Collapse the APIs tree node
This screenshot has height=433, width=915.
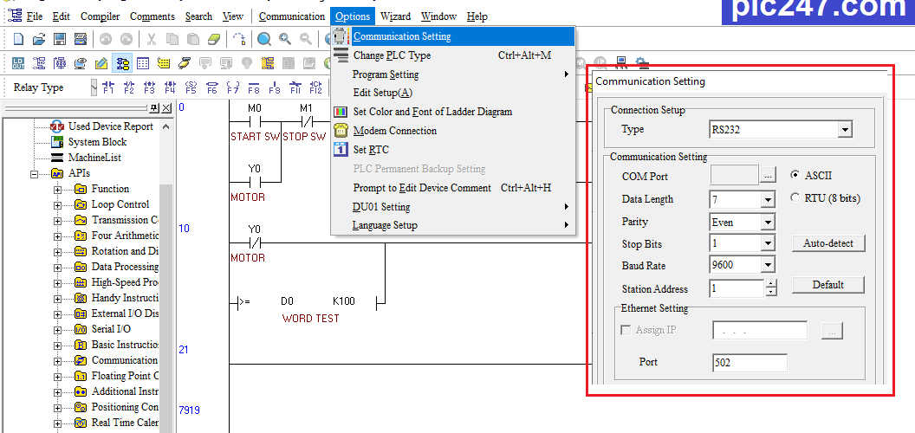coord(35,174)
